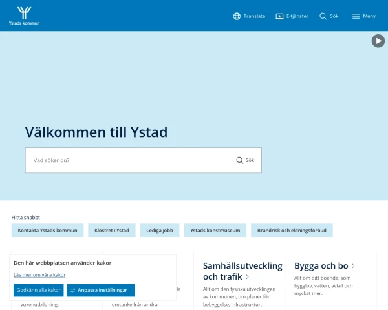The image size is (388, 310).
Task: Click chevron arrow on Anpassa inställningar button
Action: click(131, 290)
